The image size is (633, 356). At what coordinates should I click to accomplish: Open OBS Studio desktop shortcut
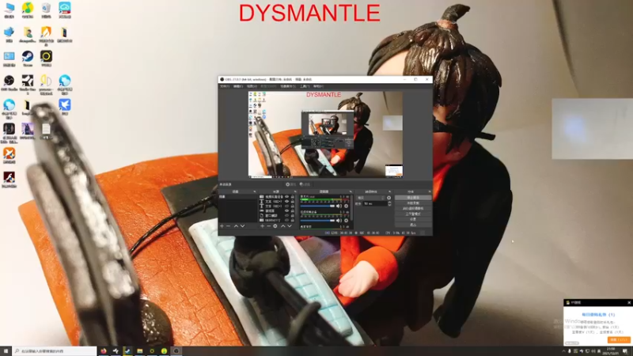pos(9,83)
